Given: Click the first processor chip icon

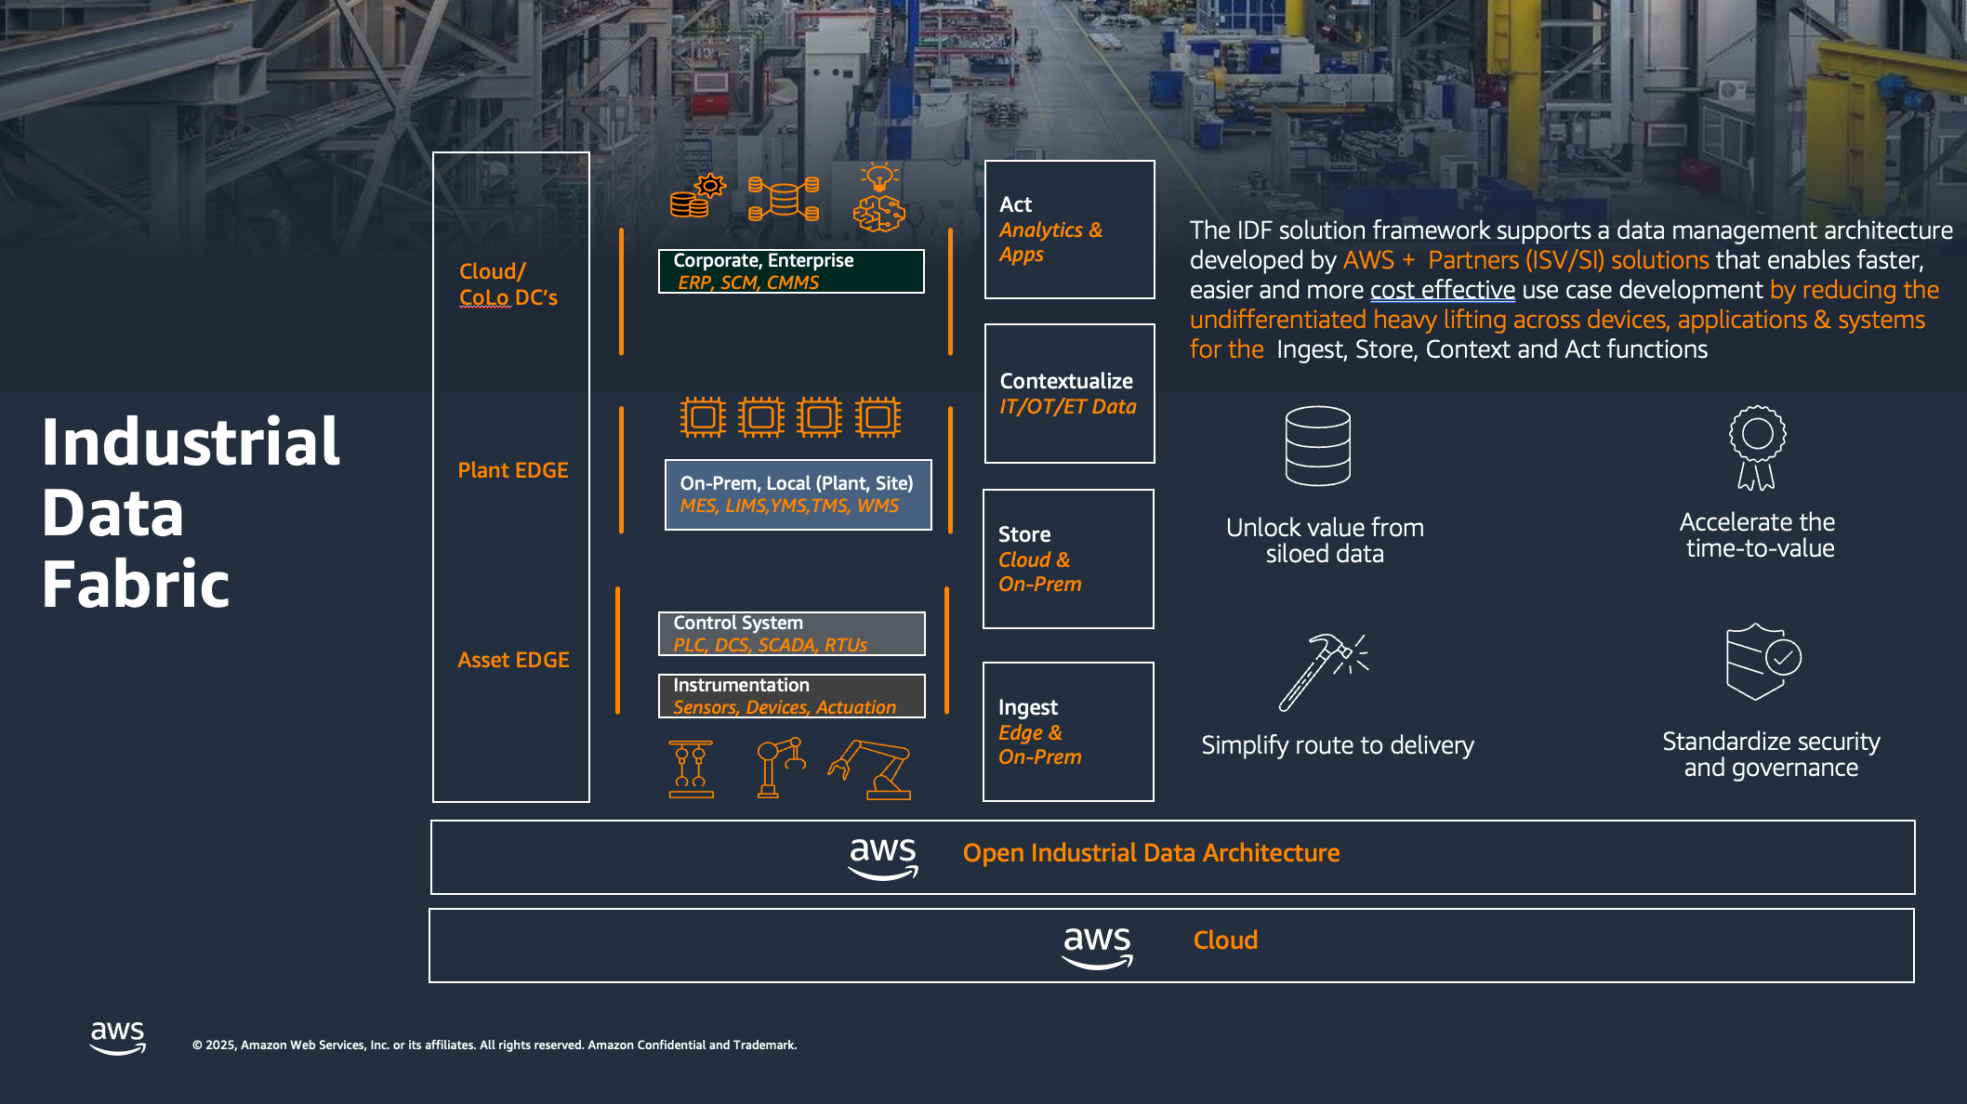Looking at the screenshot, I should click(703, 417).
